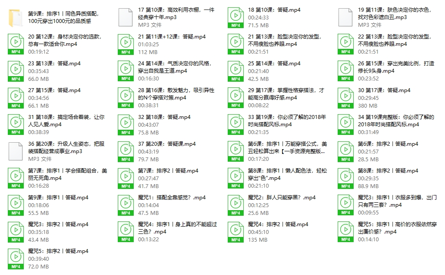Viewport: 445px width, 275px height.
Task: Select the MP4 icon of 18 第10课 答疑
Action: (x=235, y=18)
